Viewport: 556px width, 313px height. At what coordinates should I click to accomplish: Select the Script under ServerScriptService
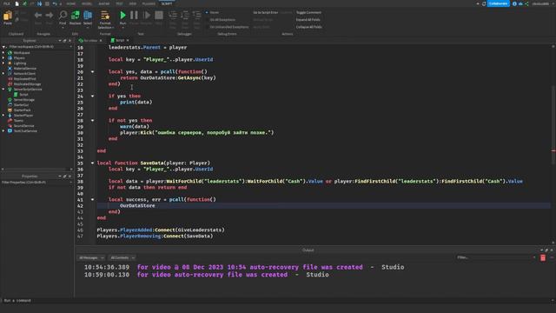23,95
